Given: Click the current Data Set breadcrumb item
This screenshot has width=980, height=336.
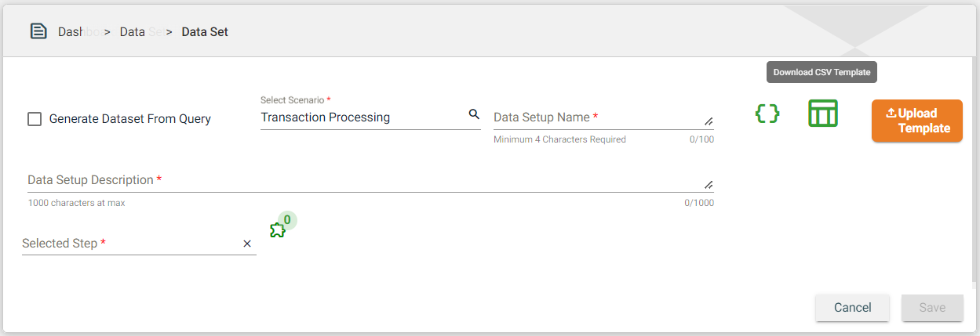Looking at the screenshot, I should click(x=205, y=32).
